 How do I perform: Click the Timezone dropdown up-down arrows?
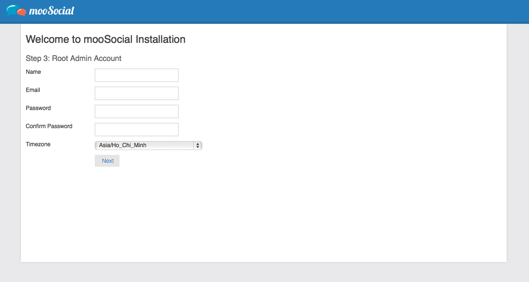coord(197,146)
